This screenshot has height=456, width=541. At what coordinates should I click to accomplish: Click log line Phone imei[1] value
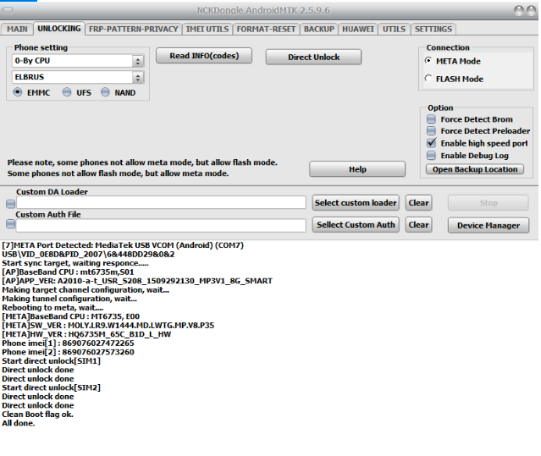tap(98, 343)
